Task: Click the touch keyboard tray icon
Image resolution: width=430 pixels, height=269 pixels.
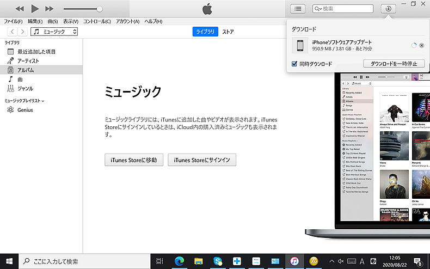Action: (352, 261)
